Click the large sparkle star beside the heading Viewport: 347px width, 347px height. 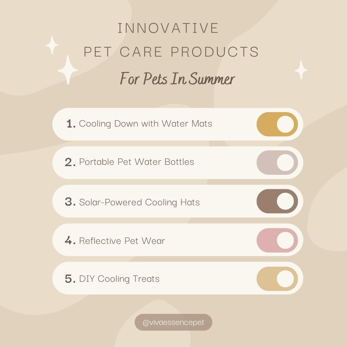[68, 70]
